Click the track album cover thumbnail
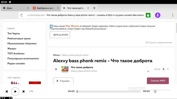177x99 pixels. (x=65, y=69)
